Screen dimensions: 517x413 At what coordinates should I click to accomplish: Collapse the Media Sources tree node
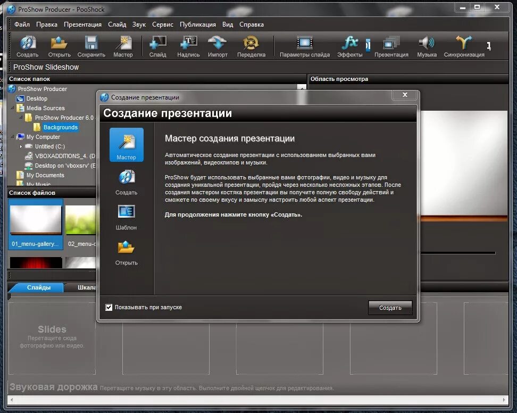(x=13, y=108)
